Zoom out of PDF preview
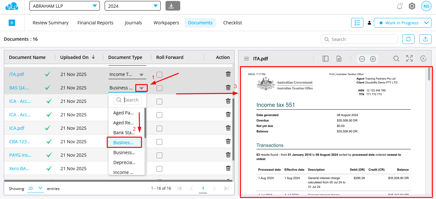This screenshot has width=436, height=199. [362, 59]
